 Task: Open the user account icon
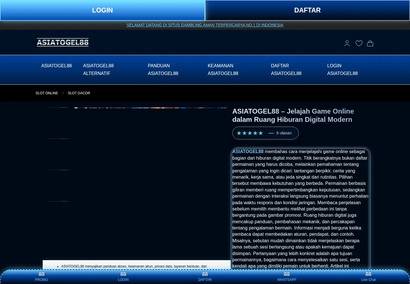tap(347, 43)
